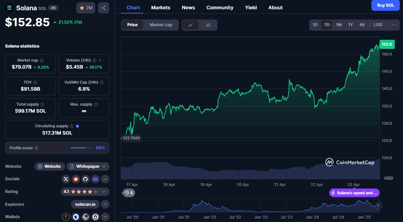
Task: Open the Community tab
Action: (x=220, y=8)
